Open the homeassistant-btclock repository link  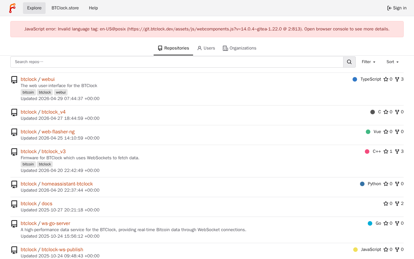(67, 184)
